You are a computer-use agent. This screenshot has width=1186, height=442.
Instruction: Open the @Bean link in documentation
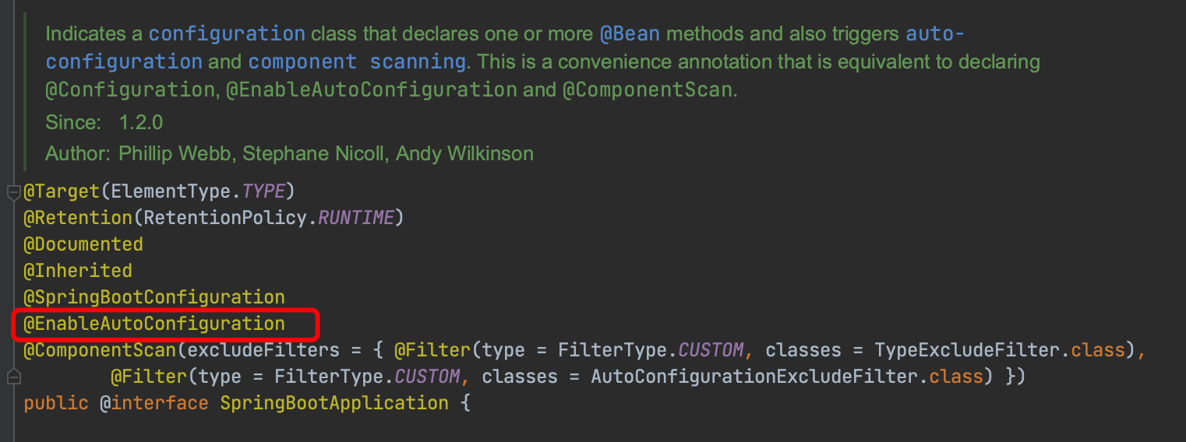click(630, 34)
